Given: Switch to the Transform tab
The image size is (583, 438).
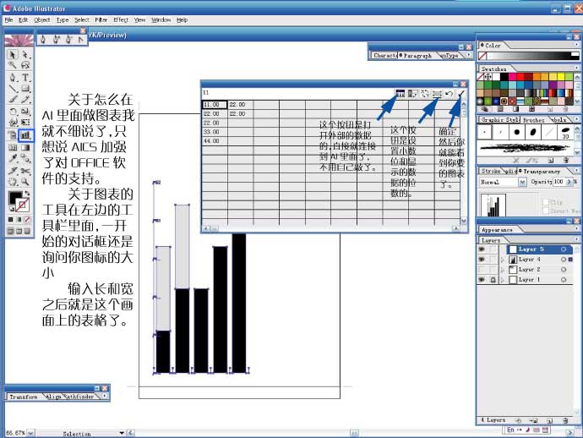Looking at the screenshot, I should coord(23,397).
